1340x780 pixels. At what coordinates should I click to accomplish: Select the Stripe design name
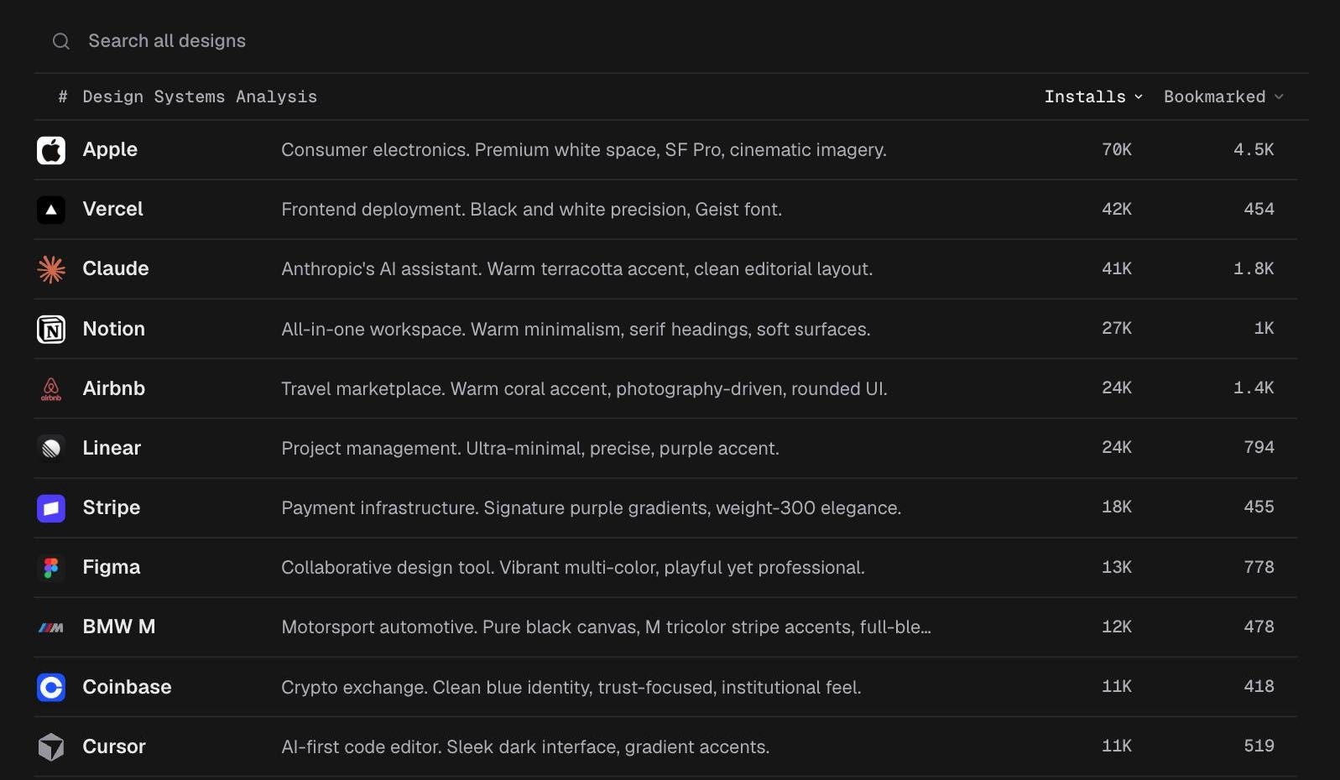pyautogui.click(x=111, y=507)
